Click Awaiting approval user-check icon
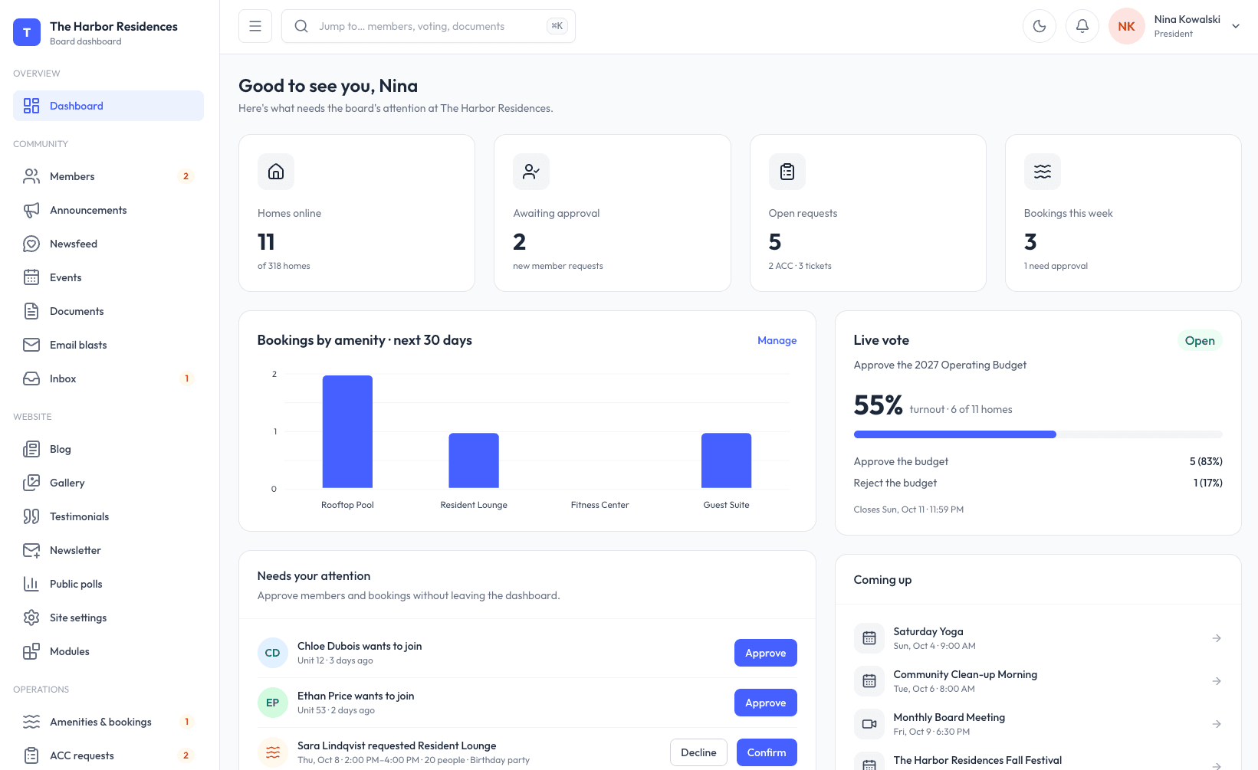This screenshot has width=1258, height=770. [x=531, y=172]
